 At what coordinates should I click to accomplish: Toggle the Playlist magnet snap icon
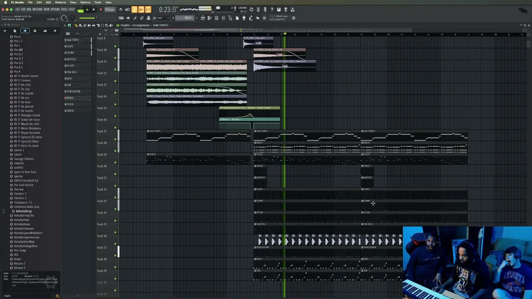click(69, 25)
